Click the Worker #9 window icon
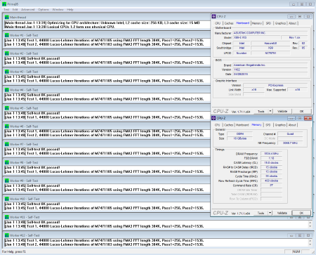 (x=7, y=181)
